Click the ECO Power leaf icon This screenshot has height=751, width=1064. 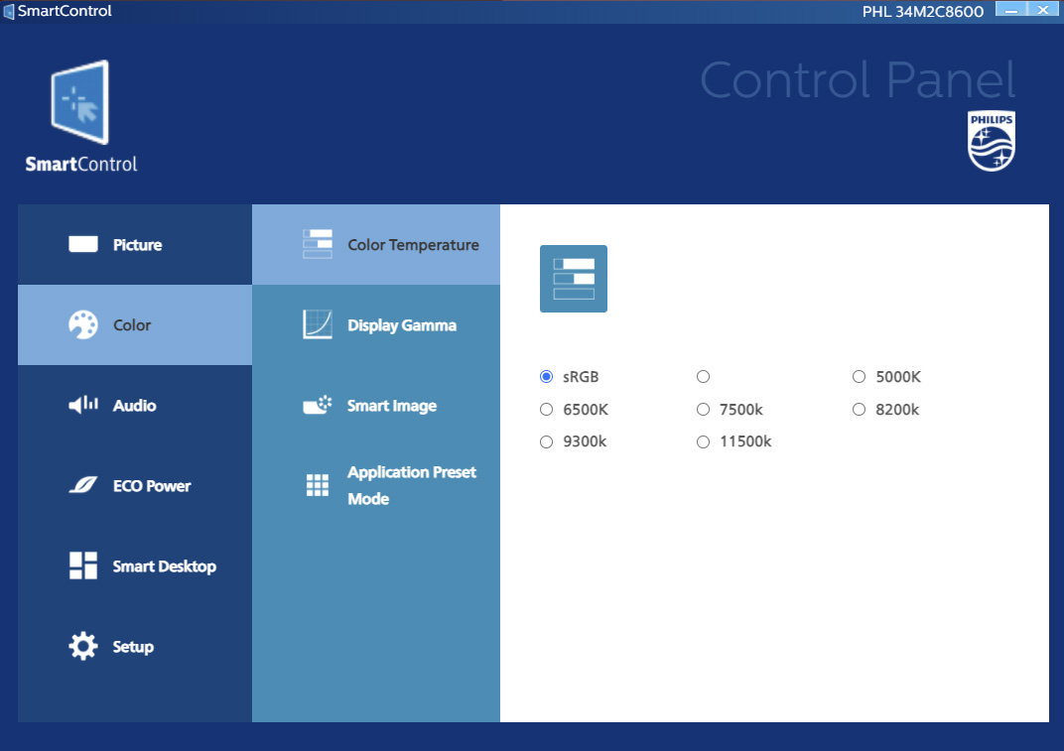coord(82,485)
